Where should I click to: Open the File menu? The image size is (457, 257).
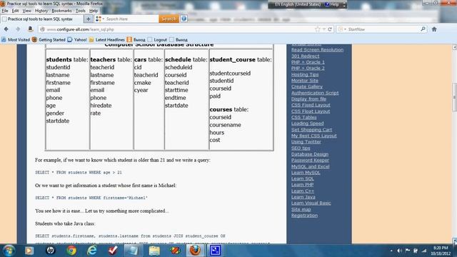5,11
